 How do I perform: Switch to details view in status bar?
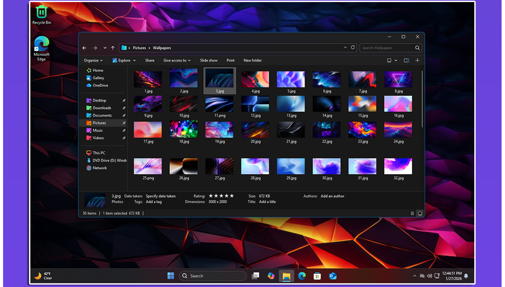[x=412, y=213]
